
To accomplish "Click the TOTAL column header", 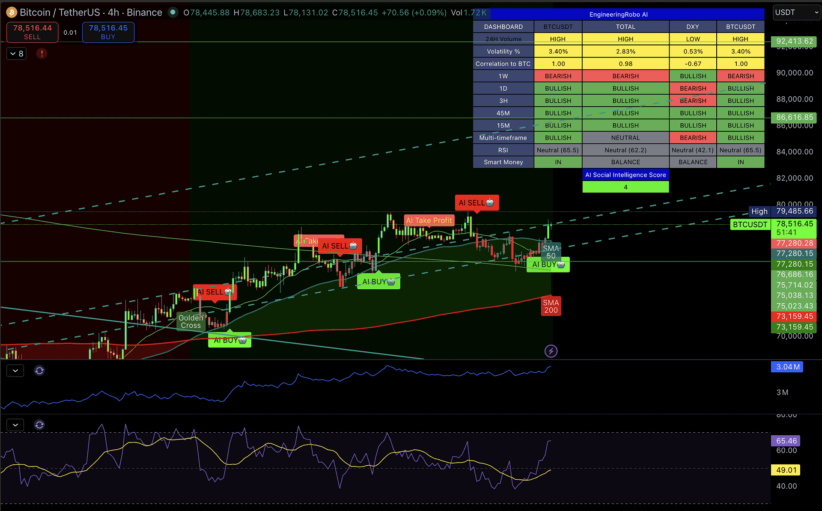I will pyautogui.click(x=625, y=27).
